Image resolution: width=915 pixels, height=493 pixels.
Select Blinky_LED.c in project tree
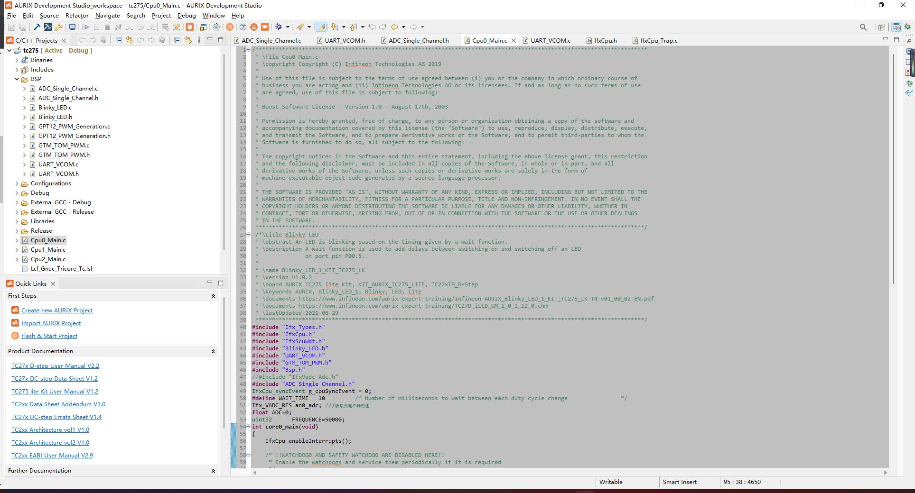coord(55,108)
